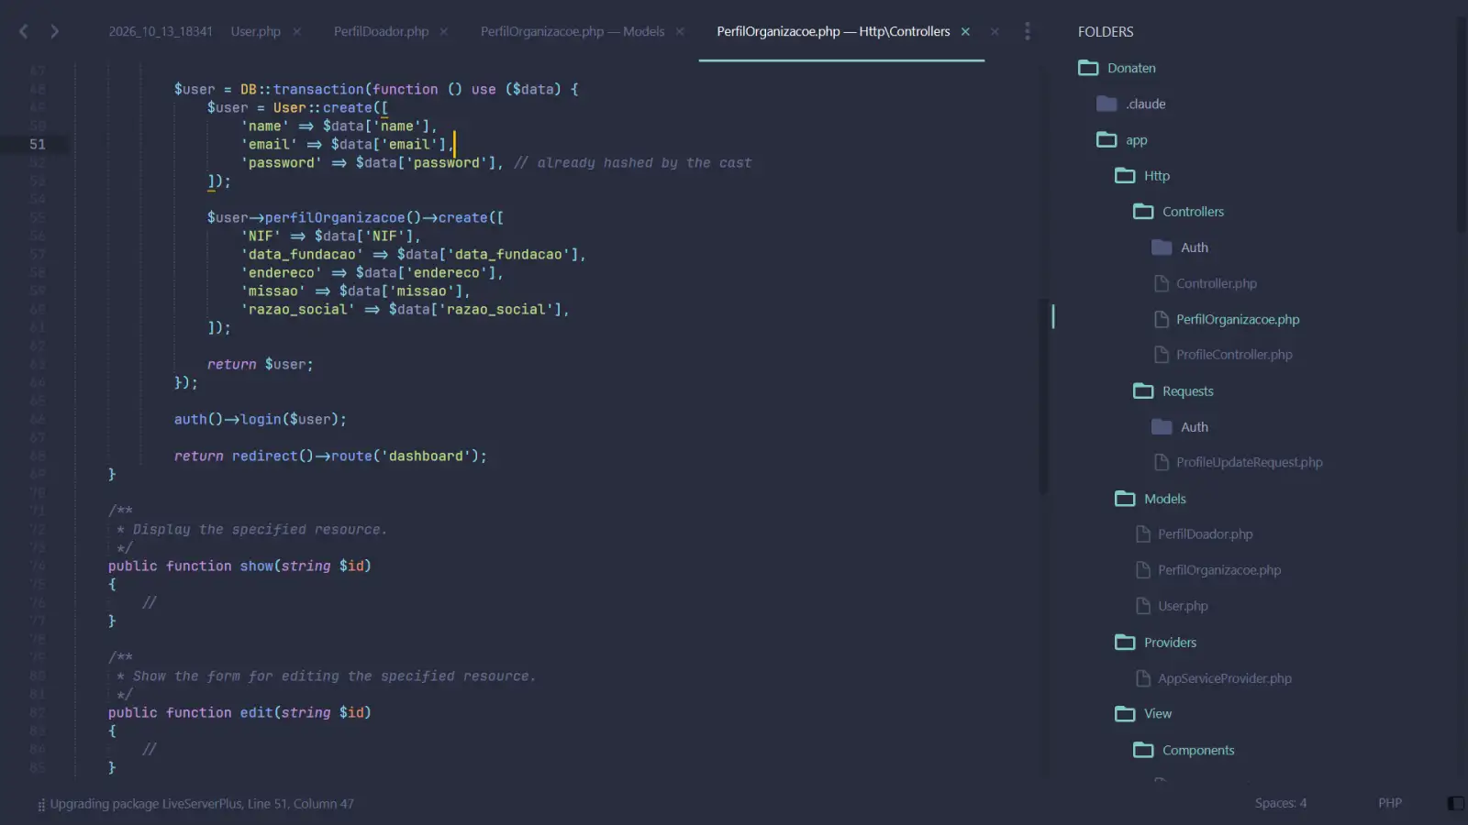The width and height of the screenshot is (1468, 825).
Task: Go back with the left arrow icon
Action: [x=24, y=31]
